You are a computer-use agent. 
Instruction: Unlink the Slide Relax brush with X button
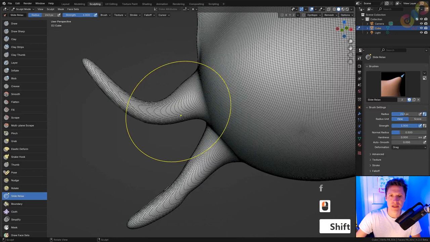(x=418, y=100)
